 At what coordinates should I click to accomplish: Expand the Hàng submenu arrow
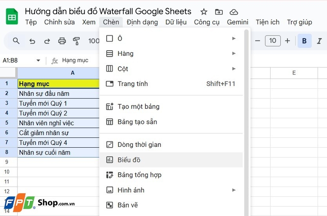point(234,54)
